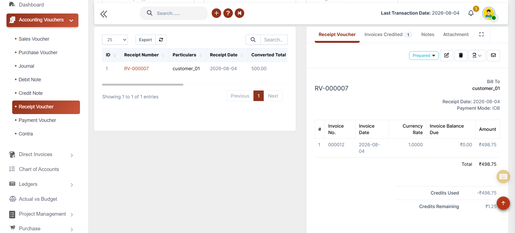
Task: Click Last Transaction Date text
Action: 420,13
